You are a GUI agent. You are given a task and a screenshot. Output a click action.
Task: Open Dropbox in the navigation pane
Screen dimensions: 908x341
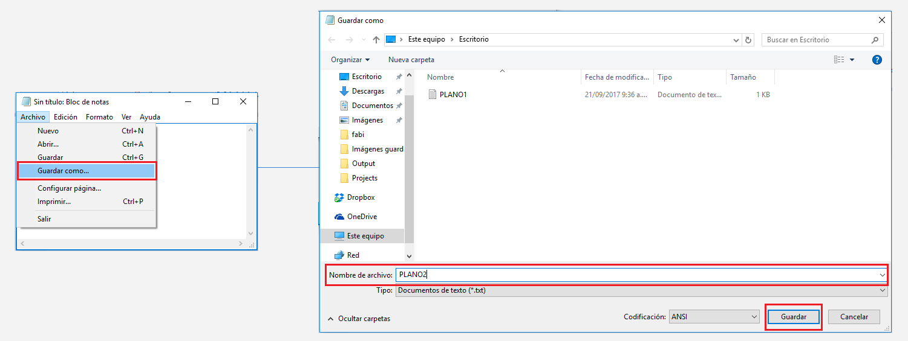click(x=361, y=197)
